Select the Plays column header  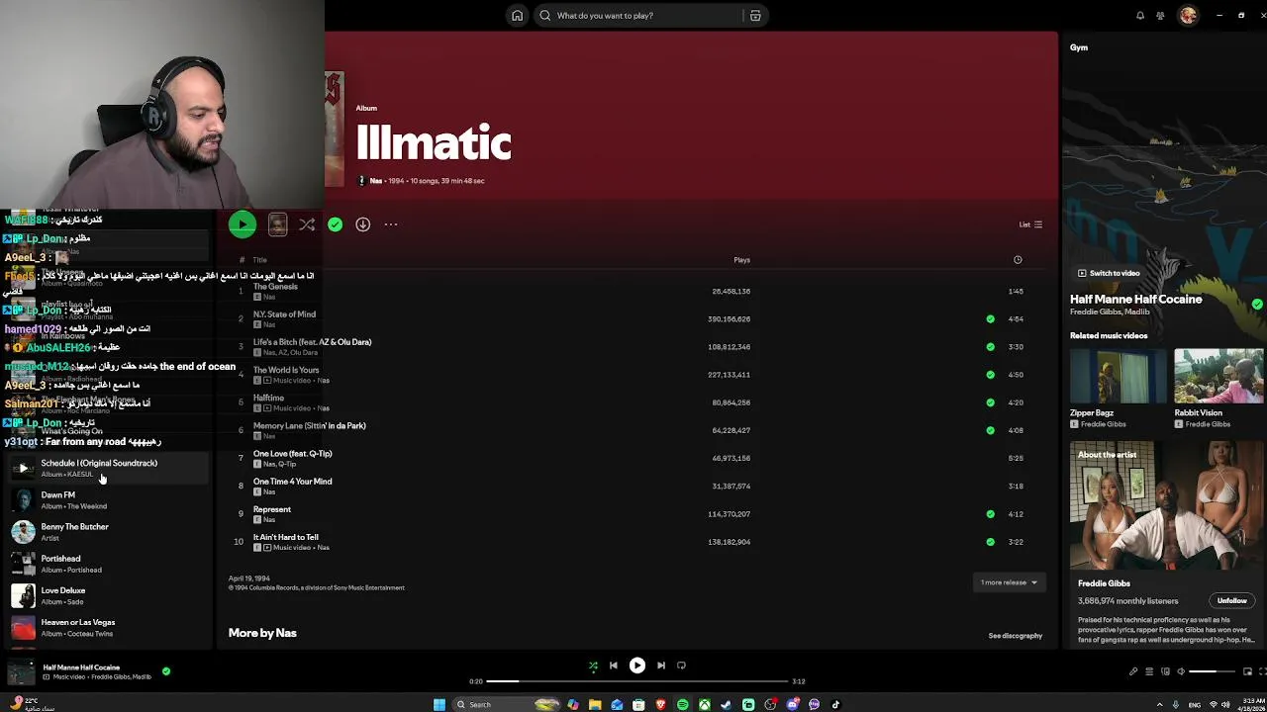741,260
